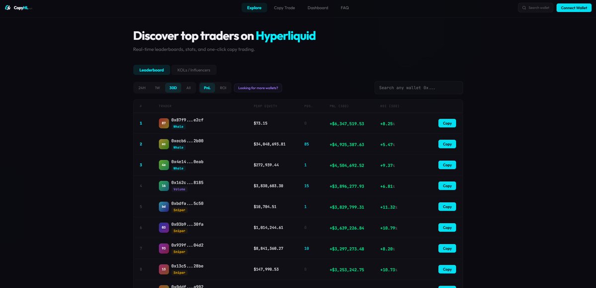Open trader address 0x87f9...e2cf

(x=187, y=120)
